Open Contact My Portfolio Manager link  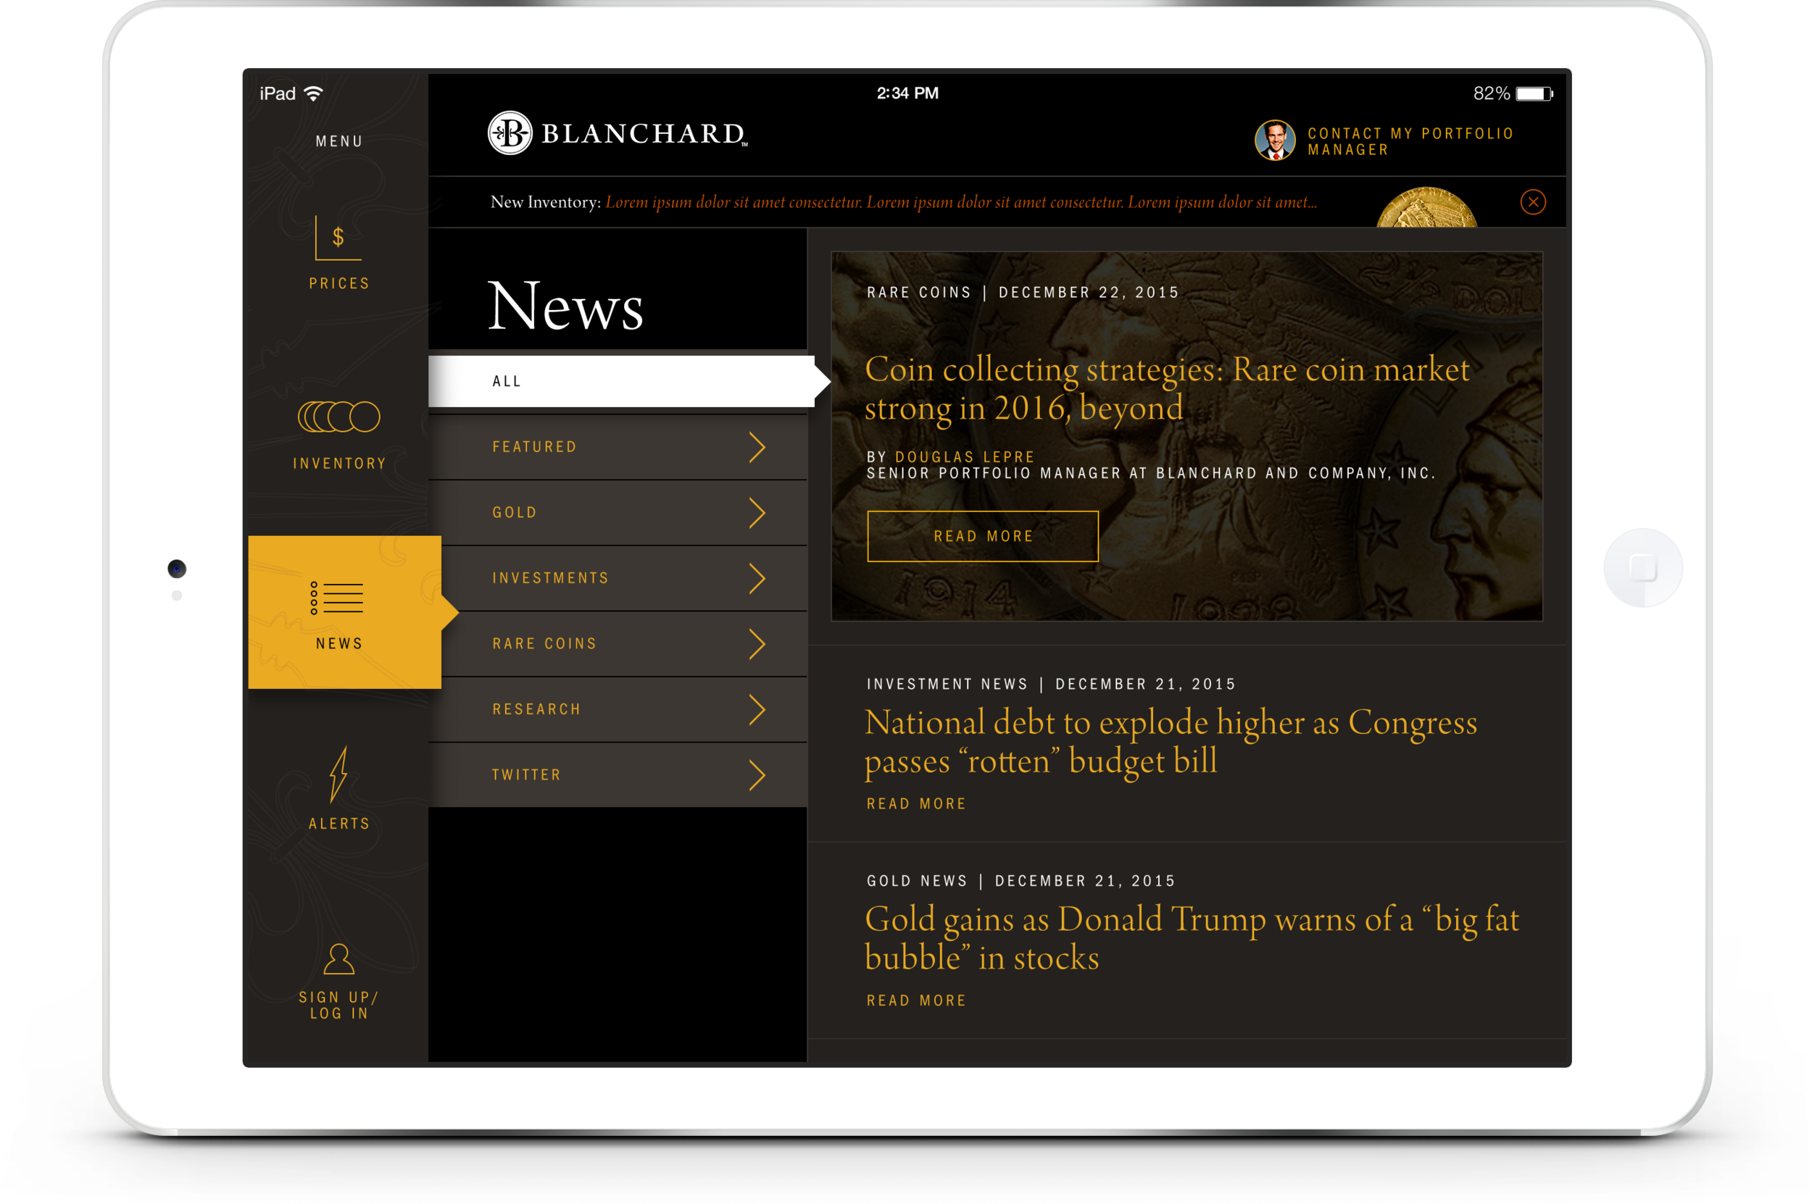point(1410,141)
